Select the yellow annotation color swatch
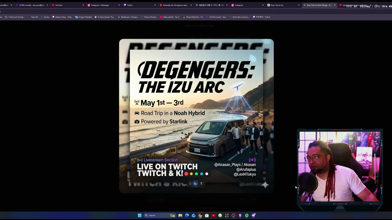 tap(191, 174)
